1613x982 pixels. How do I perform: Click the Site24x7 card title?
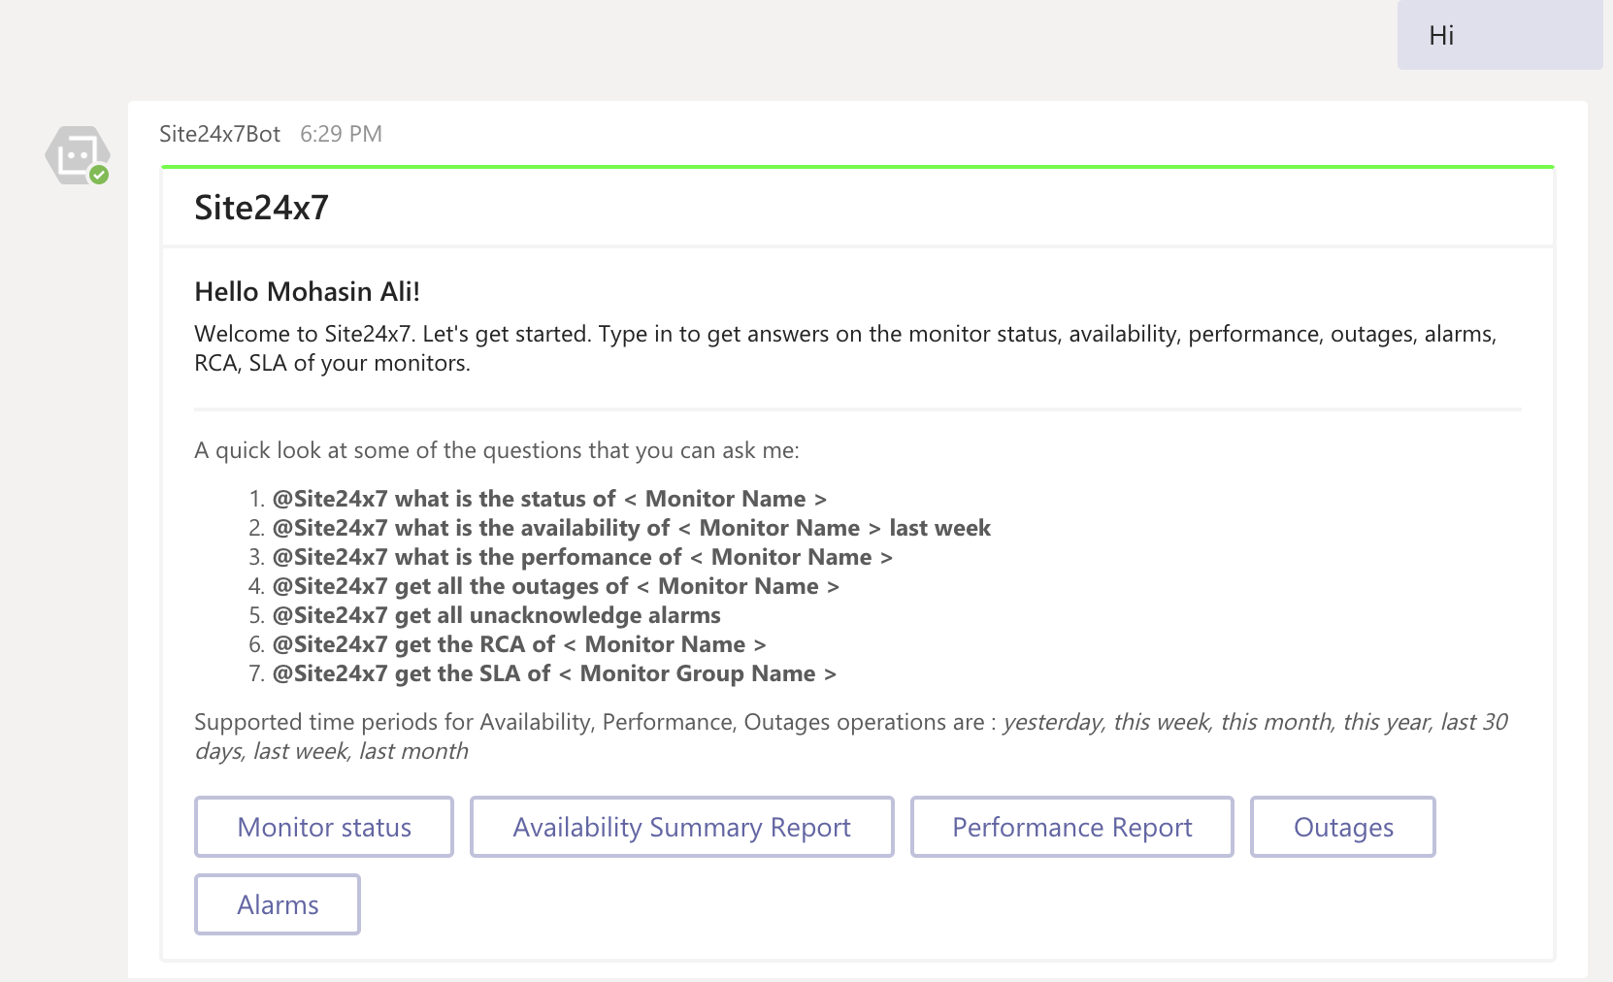point(261,208)
